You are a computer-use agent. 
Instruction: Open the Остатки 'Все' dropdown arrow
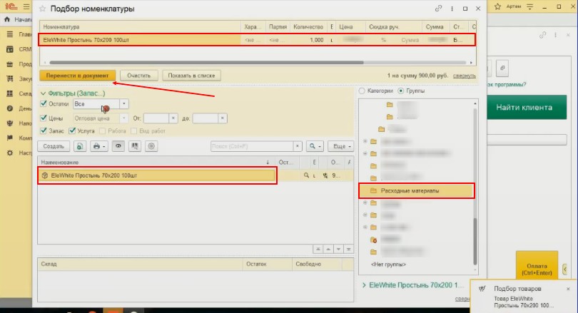124,104
